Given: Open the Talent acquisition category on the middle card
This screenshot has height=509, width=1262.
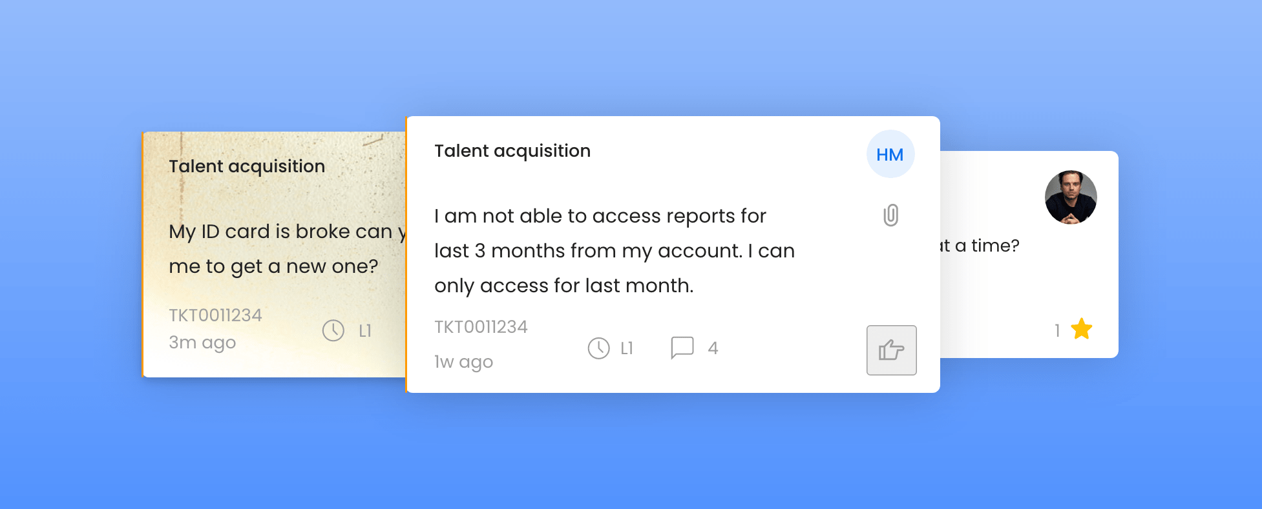Looking at the screenshot, I should 512,150.
